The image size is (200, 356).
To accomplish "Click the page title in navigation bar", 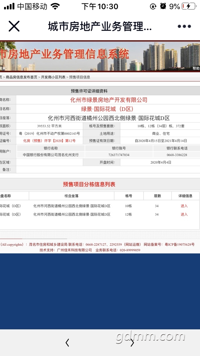I will [100, 27].
